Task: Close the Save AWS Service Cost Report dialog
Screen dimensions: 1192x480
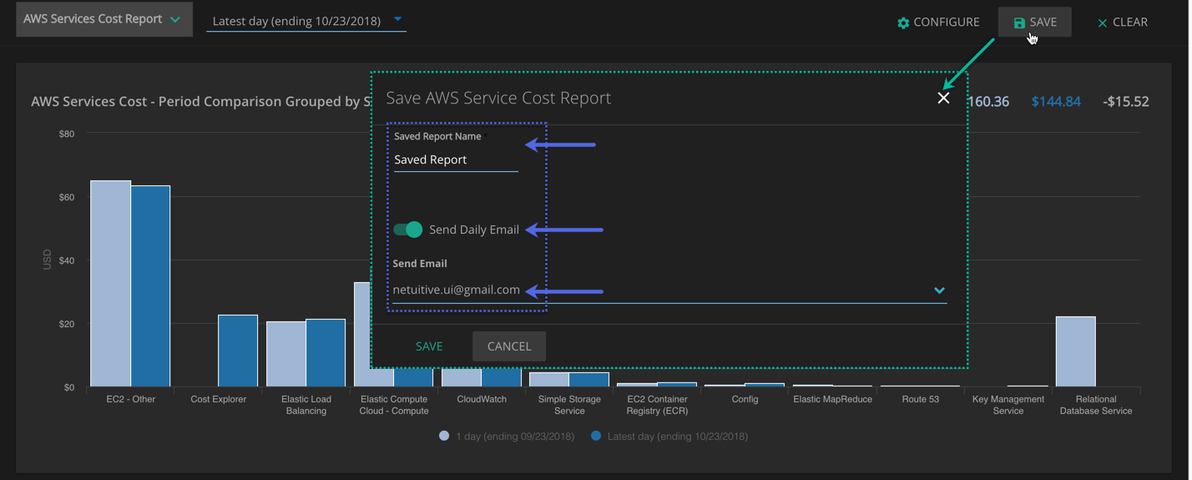Action: (943, 98)
